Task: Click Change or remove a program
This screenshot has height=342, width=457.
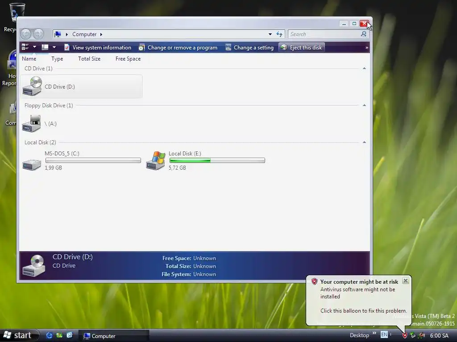Action: point(178,47)
